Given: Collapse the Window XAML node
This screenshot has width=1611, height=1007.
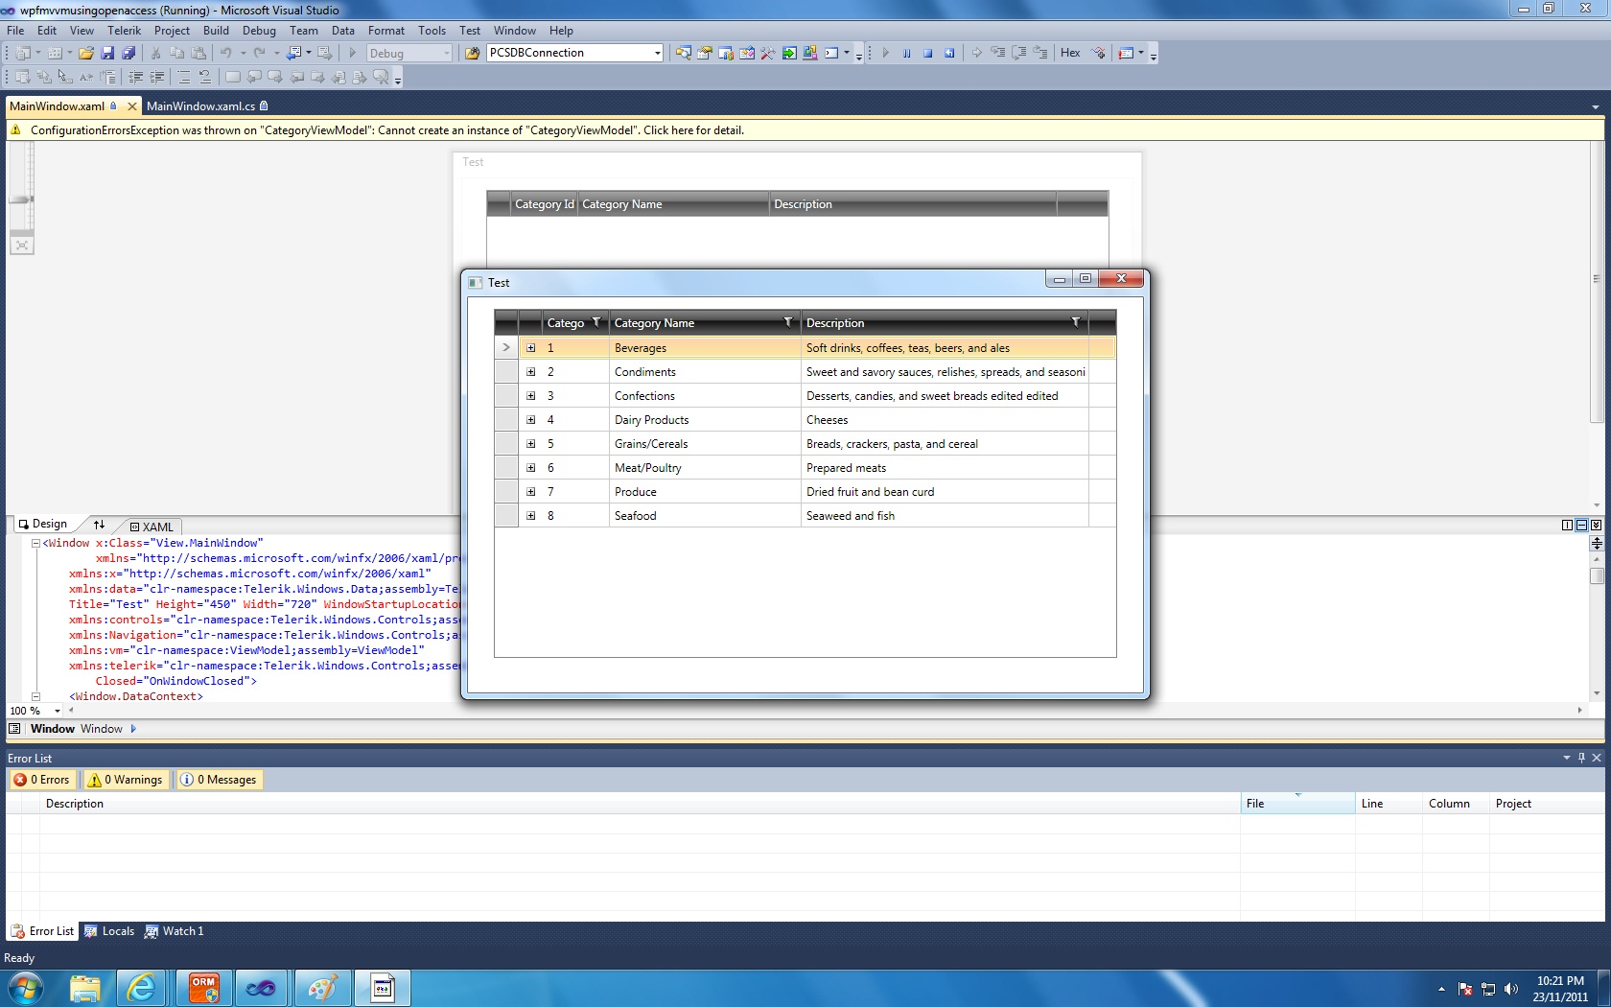Looking at the screenshot, I should coord(35,543).
